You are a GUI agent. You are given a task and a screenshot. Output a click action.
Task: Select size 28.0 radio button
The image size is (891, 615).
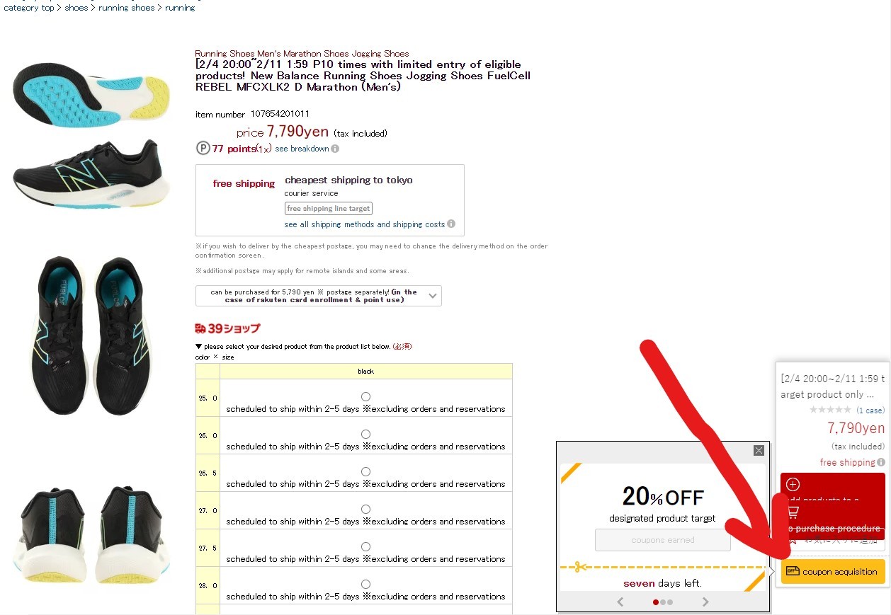point(365,584)
